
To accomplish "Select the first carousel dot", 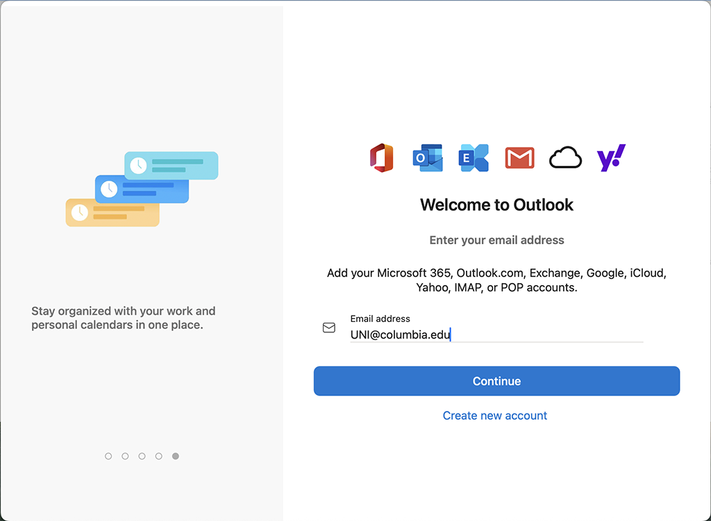I will [108, 456].
